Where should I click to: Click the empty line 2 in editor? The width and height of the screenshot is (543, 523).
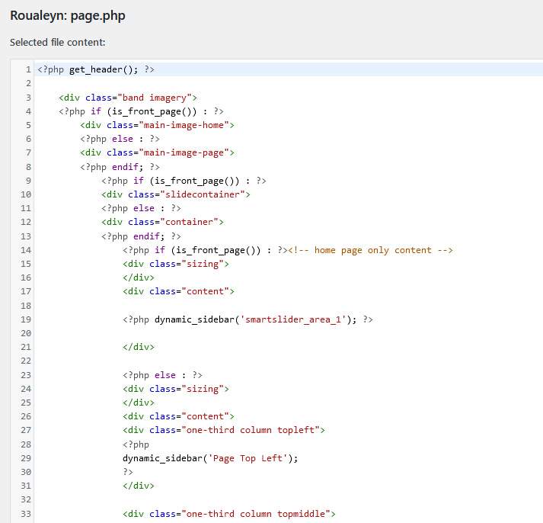290,83
